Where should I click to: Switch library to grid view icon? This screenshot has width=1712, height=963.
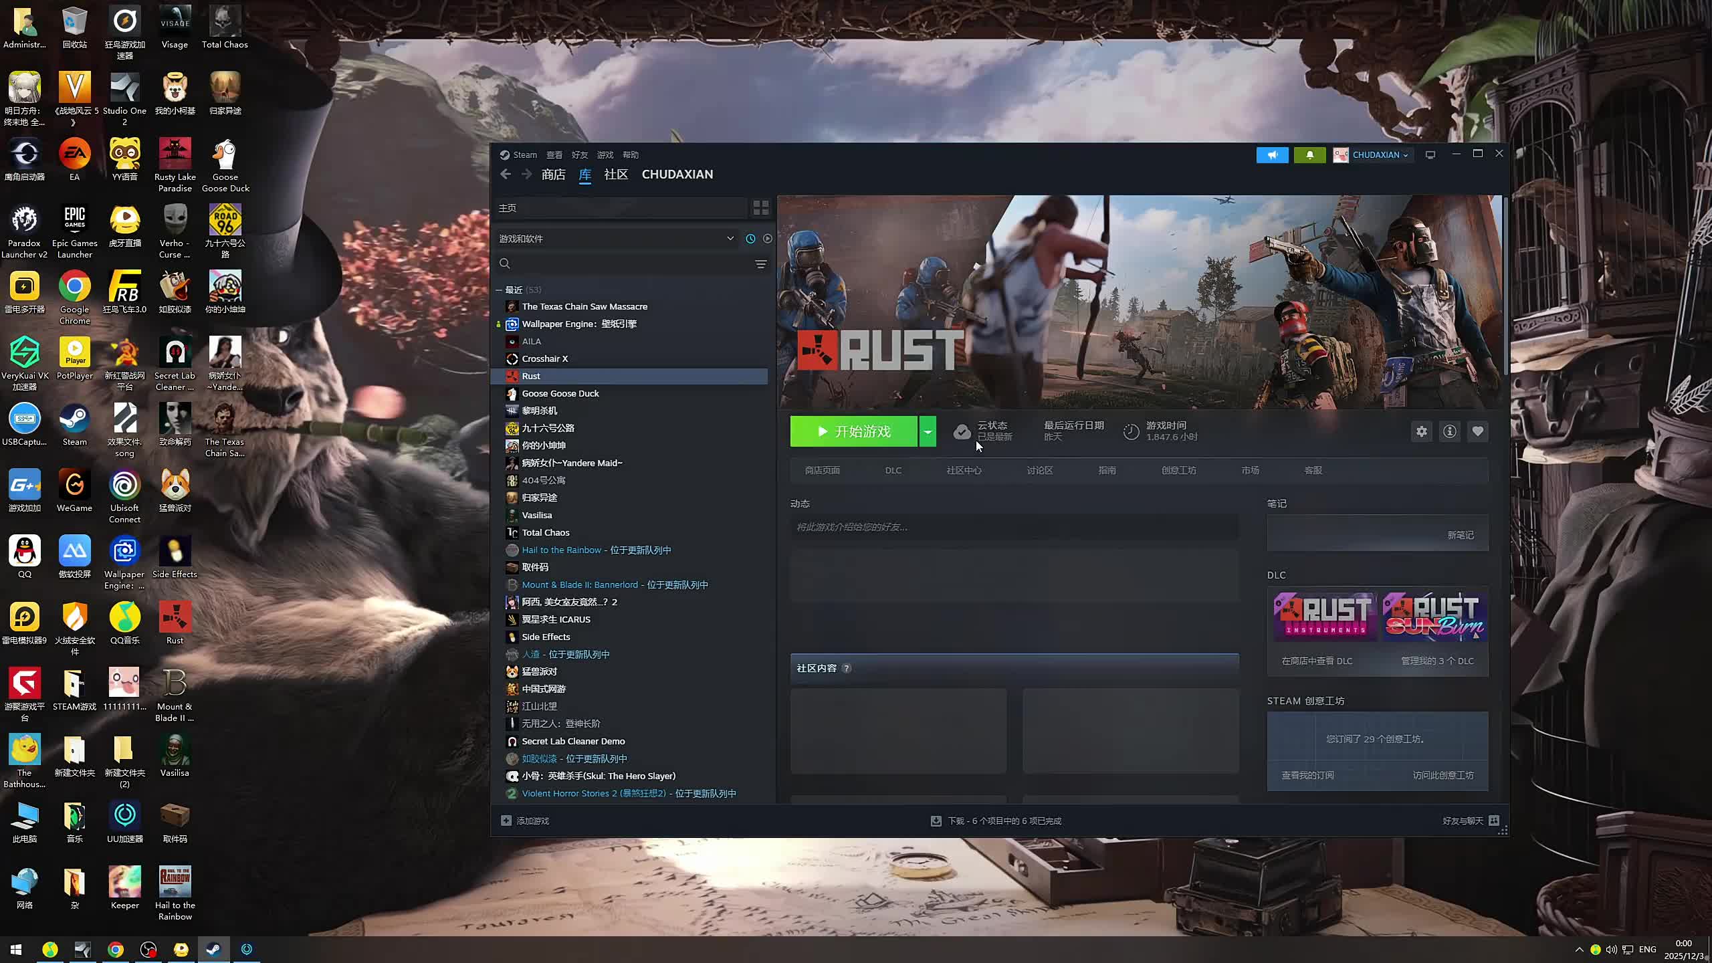[x=760, y=208]
